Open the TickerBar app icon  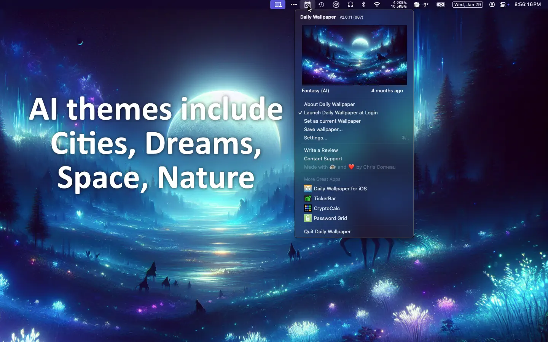click(307, 198)
